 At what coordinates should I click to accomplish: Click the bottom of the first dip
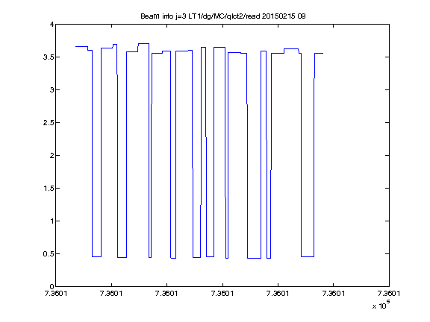96,256
